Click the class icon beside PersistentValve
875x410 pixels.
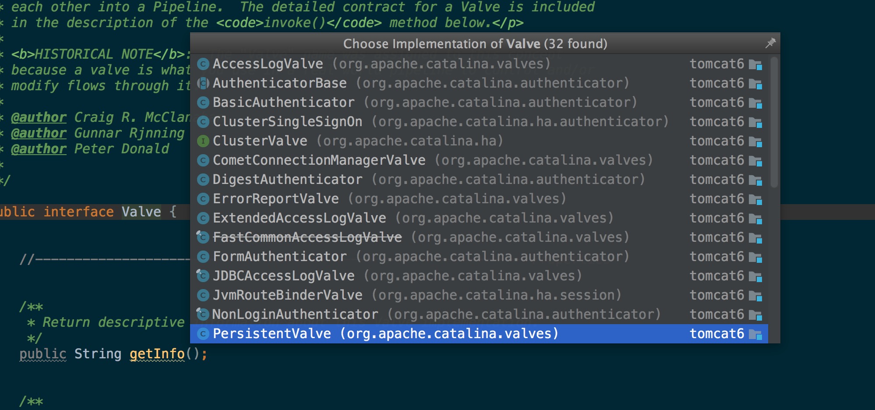203,334
